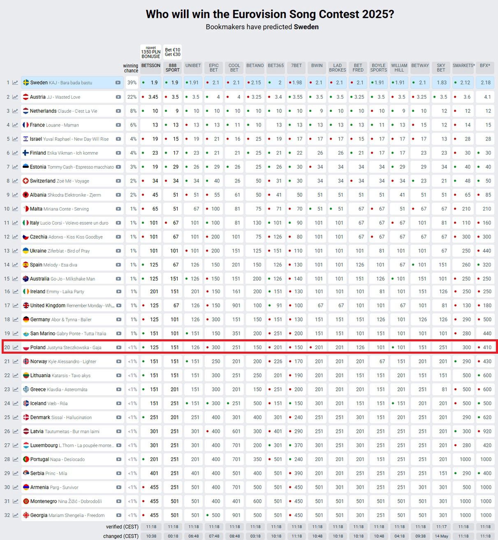This screenshot has height=540, width=498.
Task: Play video for United Kingdom entry
Action: point(118,306)
